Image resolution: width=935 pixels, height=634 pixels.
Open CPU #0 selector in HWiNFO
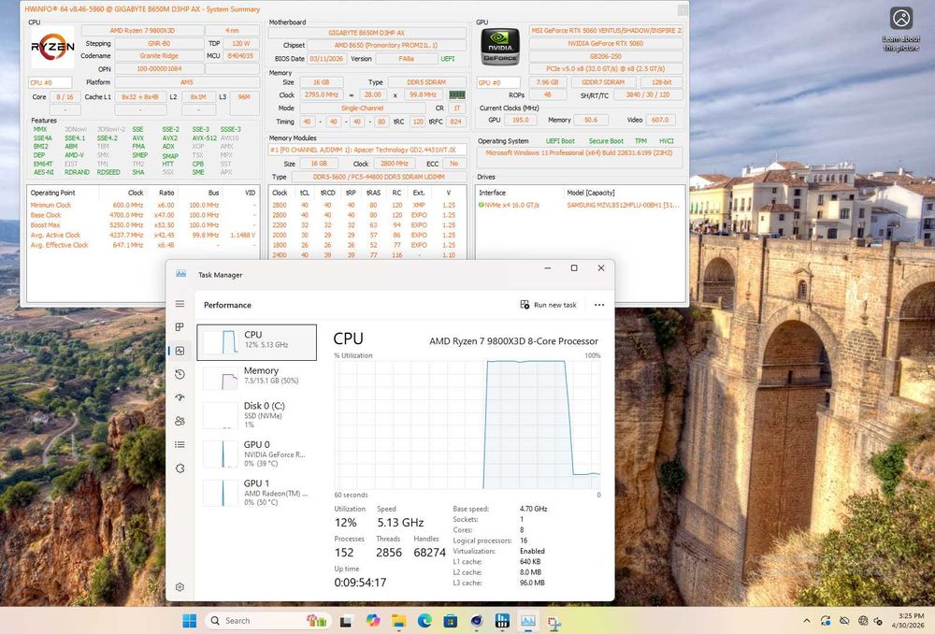coord(50,82)
